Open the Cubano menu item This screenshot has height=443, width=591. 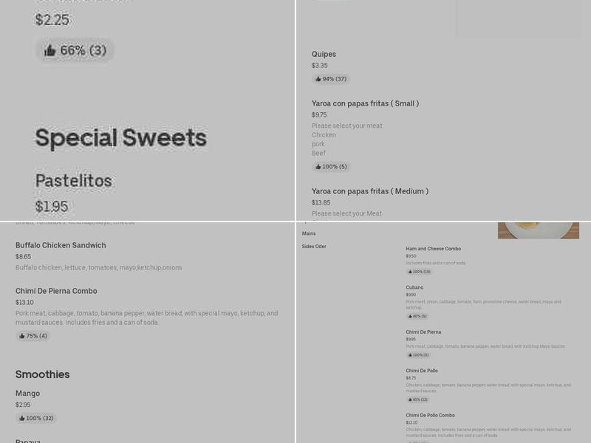coord(413,287)
